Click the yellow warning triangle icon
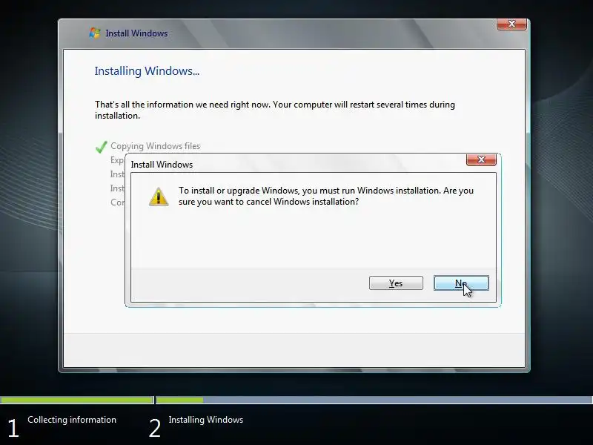This screenshot has width=593, height=445. pyautogui.click(x=159, y=197)
